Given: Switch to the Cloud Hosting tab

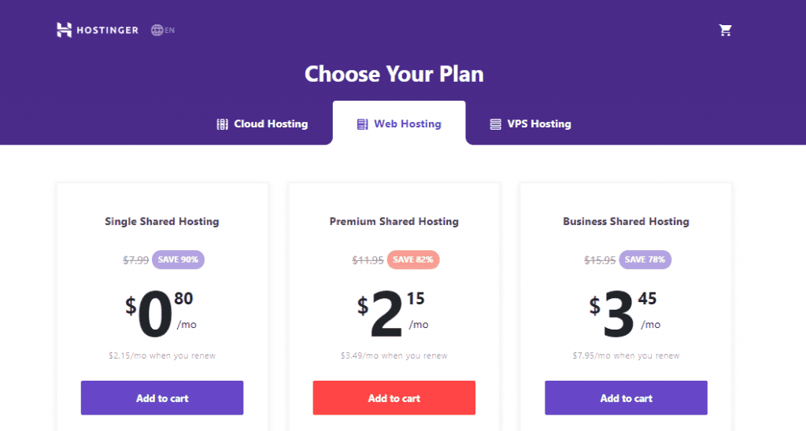Looking at the screenshot, I should tap(262, 123).
